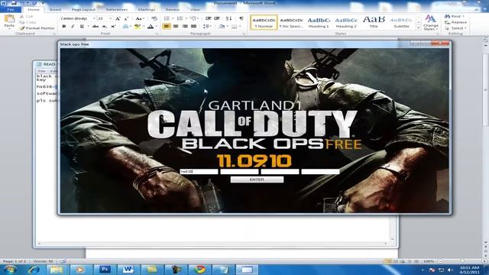Click the Clear Formatting icon
Viewport: 489px width, 275px height.
(x=154, y=19)
